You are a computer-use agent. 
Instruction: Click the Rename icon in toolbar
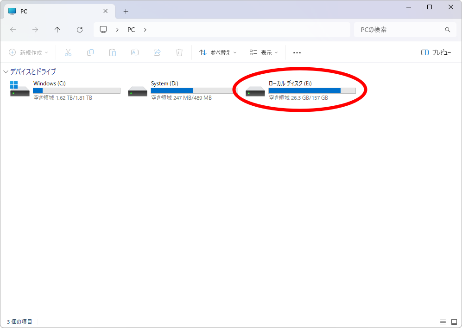[x=135, y=52]
